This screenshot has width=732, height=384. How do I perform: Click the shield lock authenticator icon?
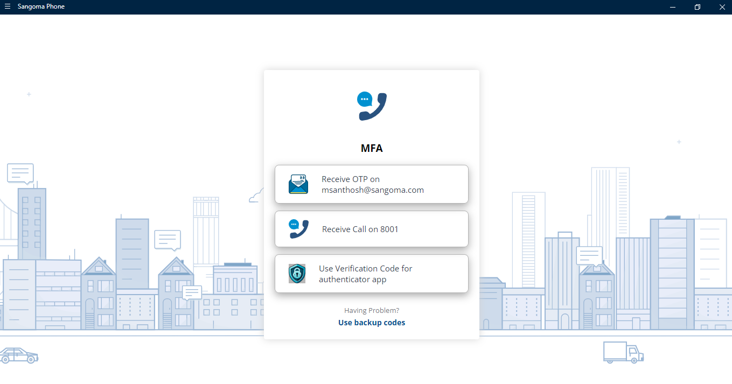coord(297,274)
